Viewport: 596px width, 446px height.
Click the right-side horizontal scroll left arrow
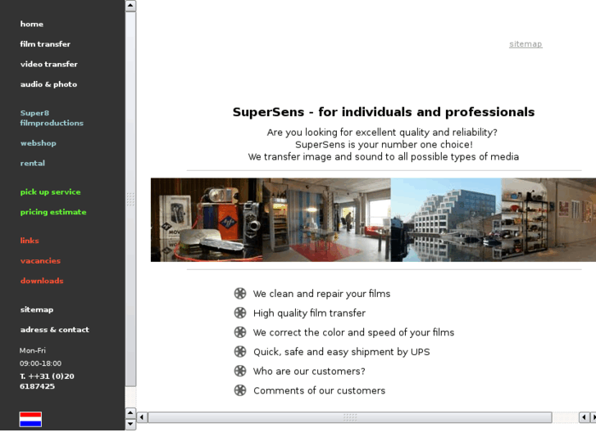point(585,417)
